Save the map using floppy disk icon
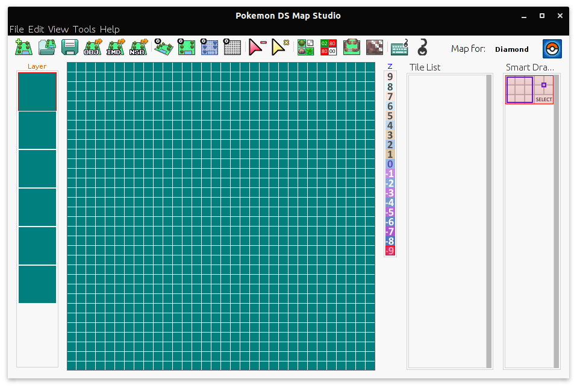Screen dimensions: 577x388 (70, 48)
